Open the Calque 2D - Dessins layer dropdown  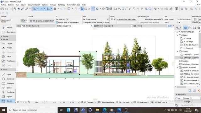click(x=41, y=21)
